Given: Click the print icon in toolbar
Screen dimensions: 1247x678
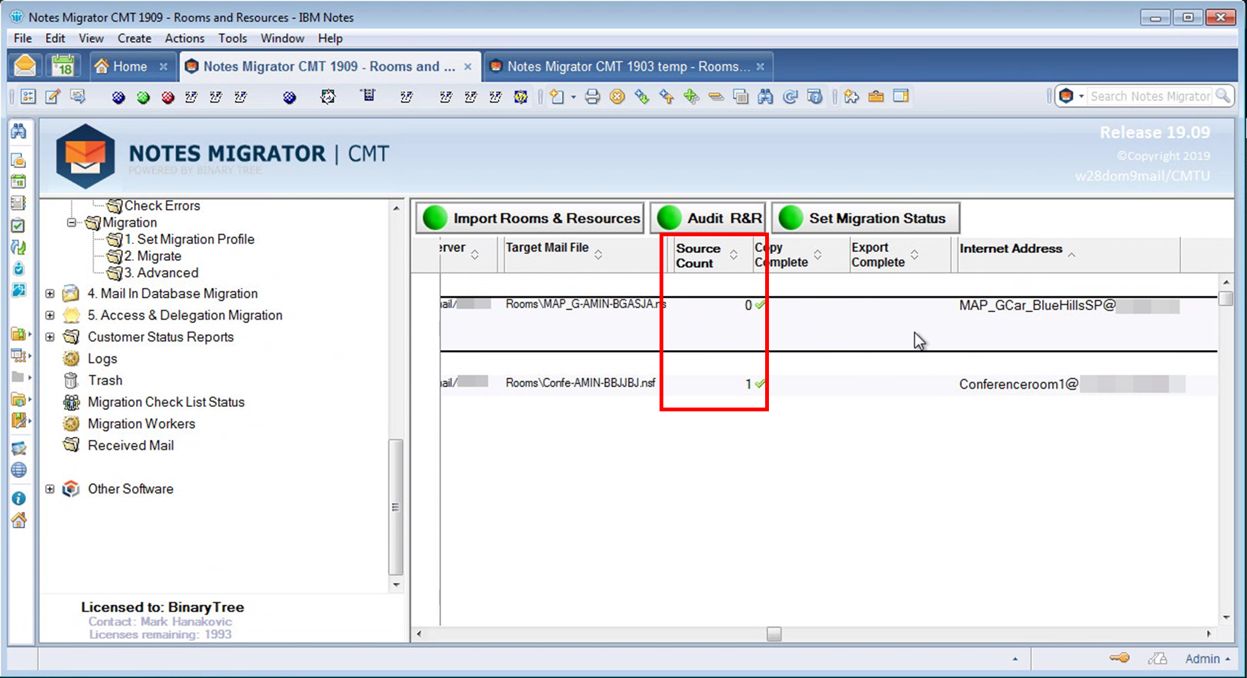Looking at the screenshot, I should click(x=593, y=97).
